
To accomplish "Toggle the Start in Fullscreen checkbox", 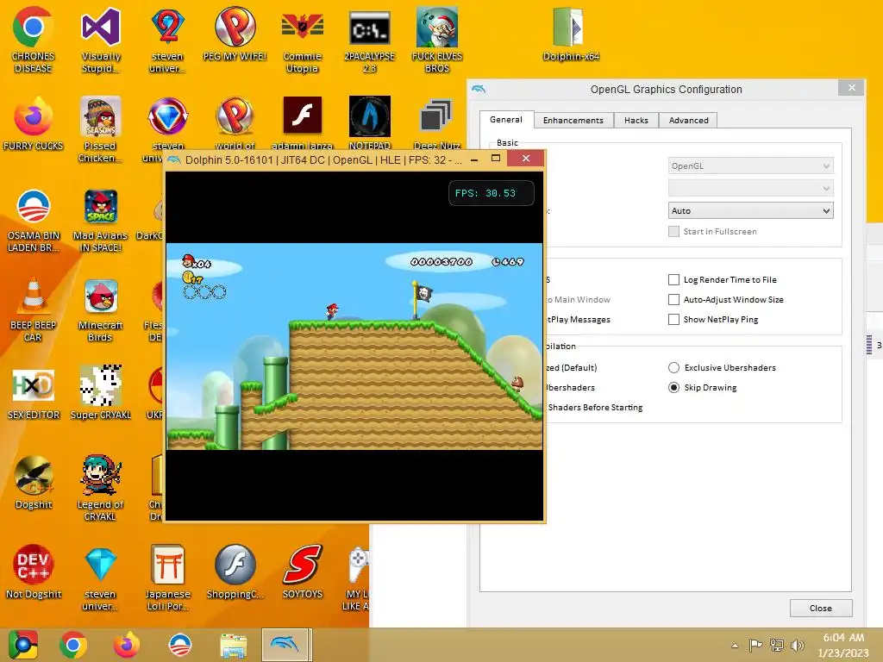I will click(x=673, y=231).
